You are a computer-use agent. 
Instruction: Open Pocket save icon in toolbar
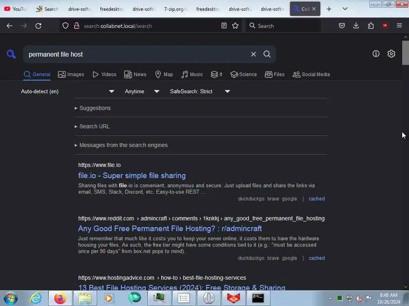click(342, 25)
